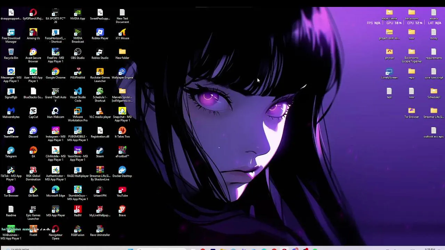Viewport: 445px width, 250px height.
Task: Open Navigateur Opera
Action: [56, 233]
